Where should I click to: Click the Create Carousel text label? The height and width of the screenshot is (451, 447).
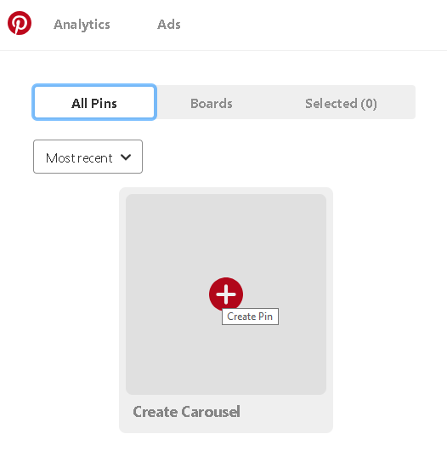click(186, 412)
